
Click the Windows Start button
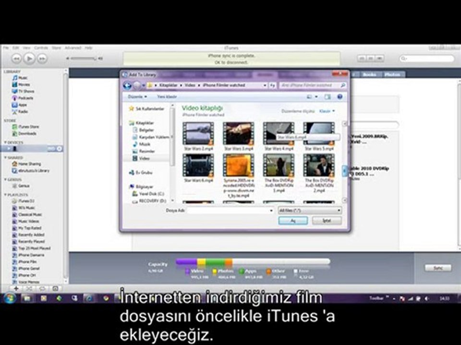(10, 299)
